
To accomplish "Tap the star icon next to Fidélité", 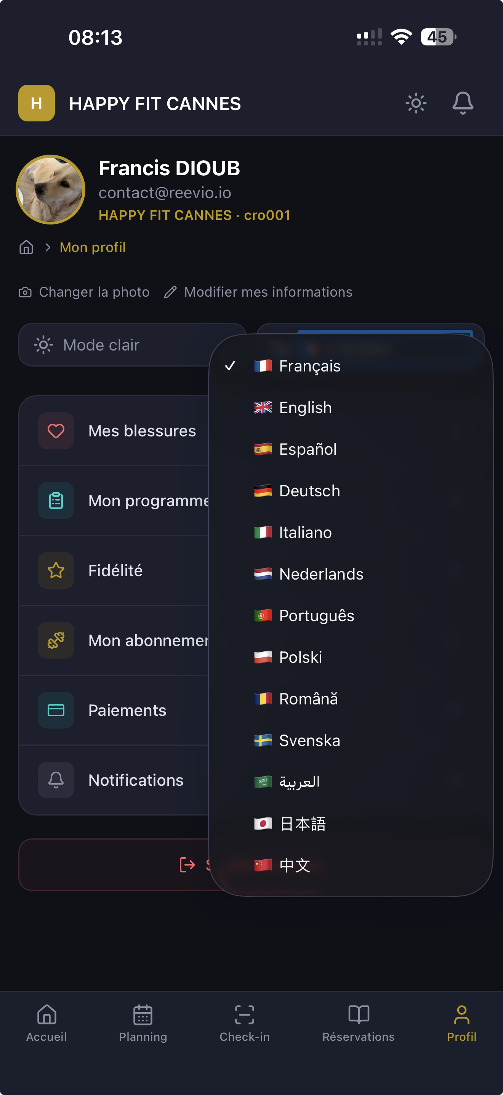I will pyautogui.click(x=56, y=570).
